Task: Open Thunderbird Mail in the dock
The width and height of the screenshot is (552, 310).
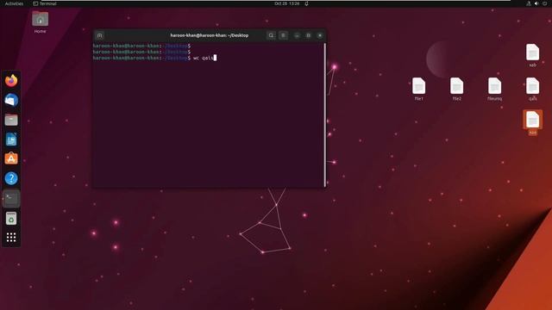Action: click(x=11, y=100)
